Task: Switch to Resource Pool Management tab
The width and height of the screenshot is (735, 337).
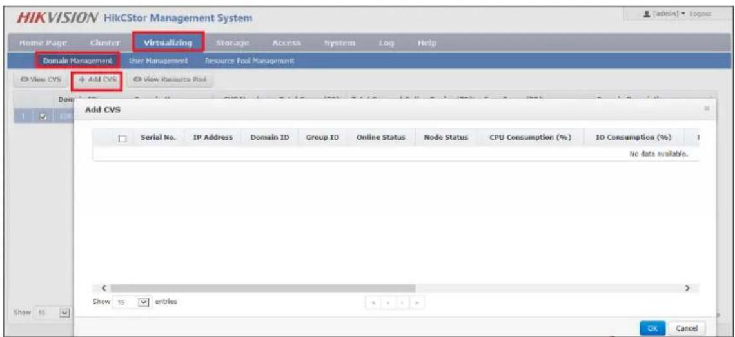Action: click(x=250, y=61)
